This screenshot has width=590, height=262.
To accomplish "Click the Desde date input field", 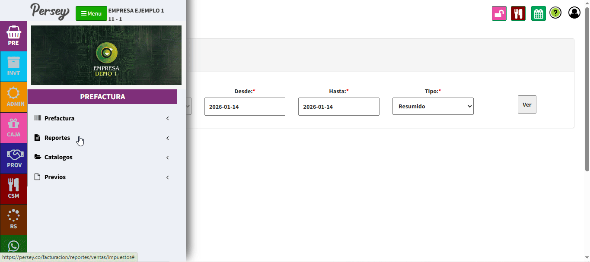I will (x=245, y=107).
